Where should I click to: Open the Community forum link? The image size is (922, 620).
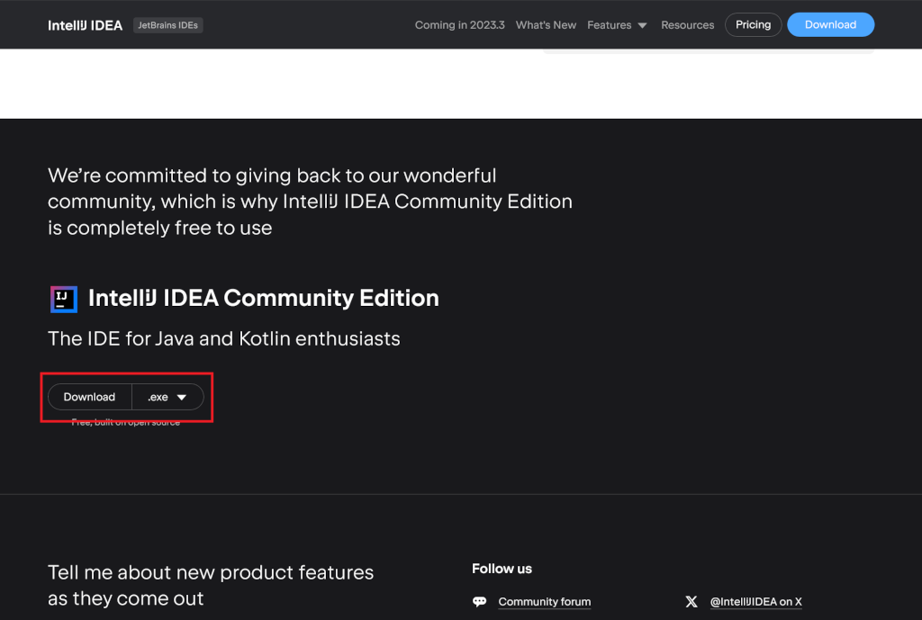click(545, 602)
